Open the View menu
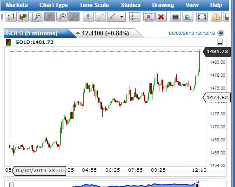This screenshot has width=235, height=187. [192, 5]
